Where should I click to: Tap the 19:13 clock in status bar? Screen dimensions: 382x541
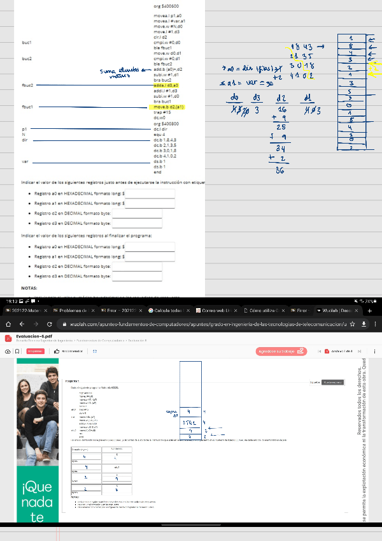click(x=11, y=301)
